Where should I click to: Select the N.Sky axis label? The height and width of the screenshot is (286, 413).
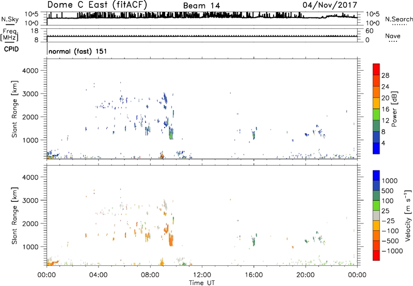point(10,19)
